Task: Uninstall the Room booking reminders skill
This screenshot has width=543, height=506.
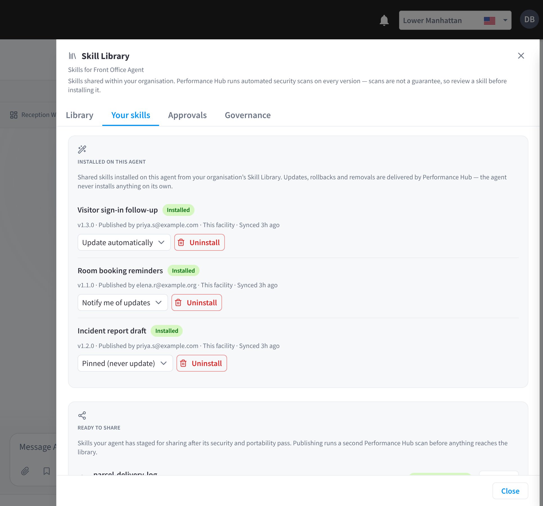Action: point(196,302)
